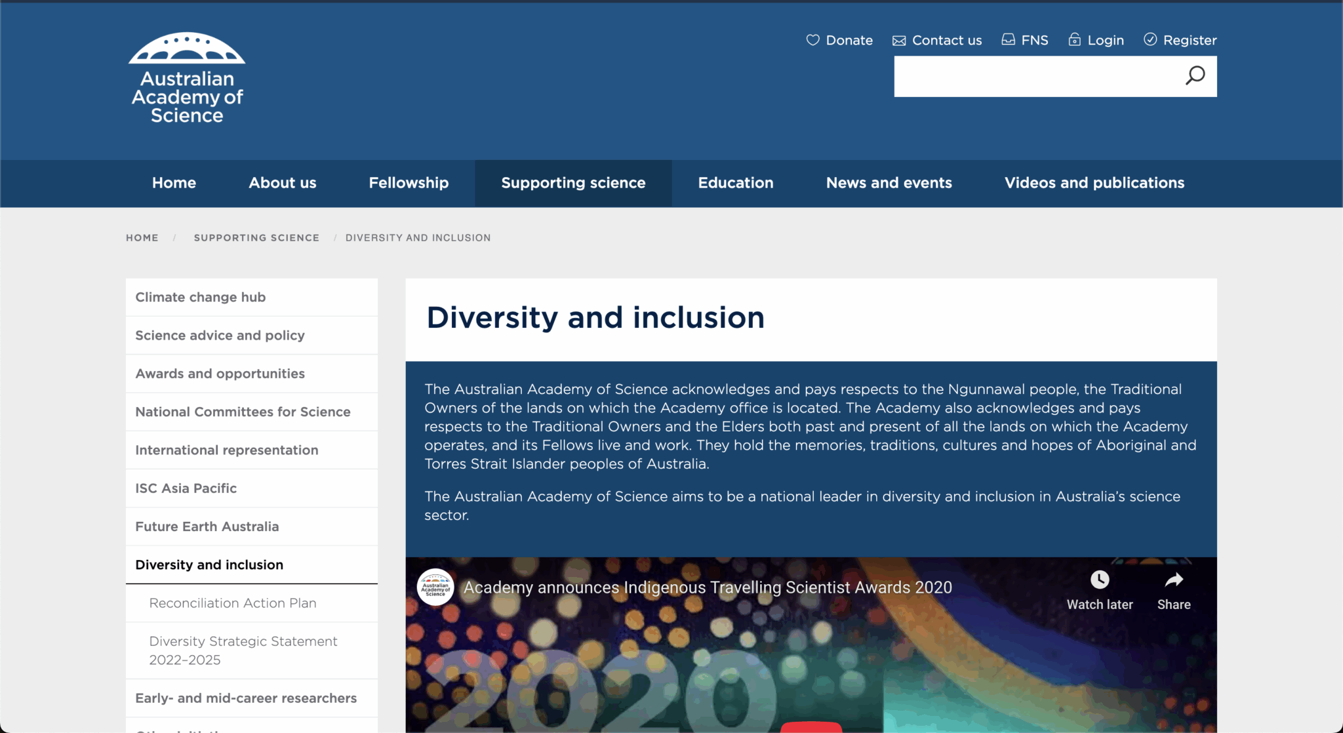Click the HOME breadcrumb
Image resolution: width=1343 pixels, height=733 pixels.
pos(142,237)
